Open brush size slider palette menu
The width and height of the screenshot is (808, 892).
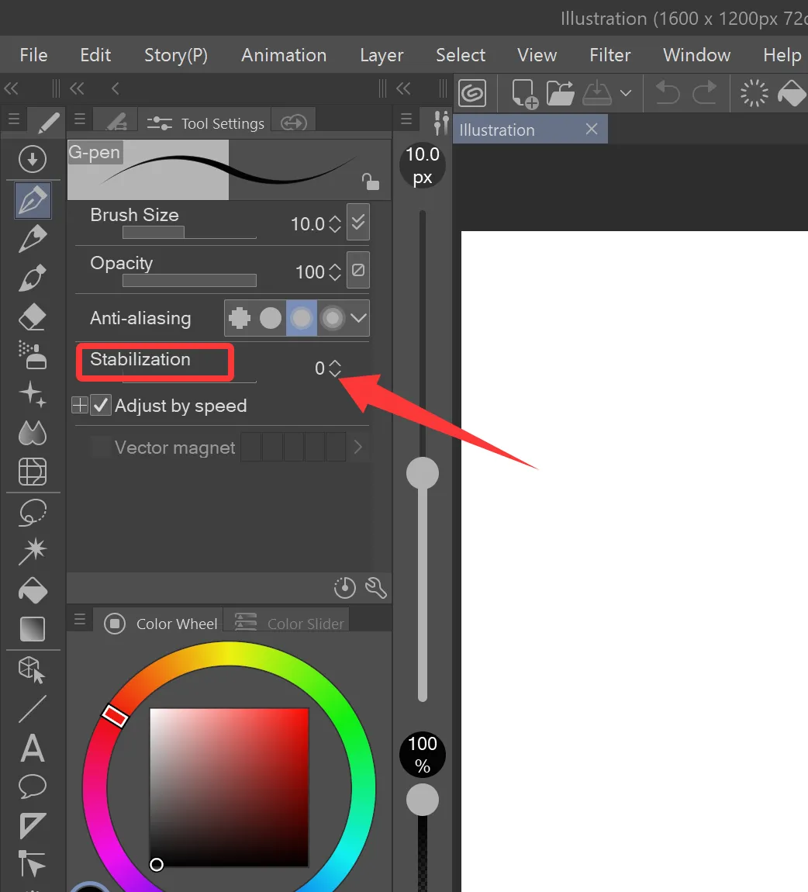406,119
